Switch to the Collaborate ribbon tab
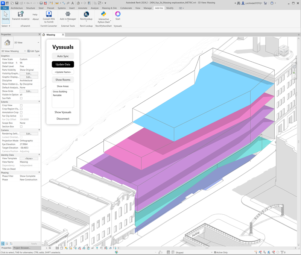The width and height of the screenshot is (301, 255). [x=126, y=8]
